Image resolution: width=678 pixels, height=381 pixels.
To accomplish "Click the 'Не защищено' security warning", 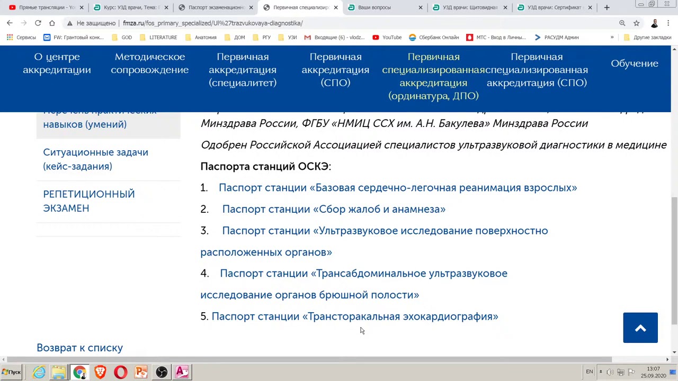I will (x=91, y=23).
